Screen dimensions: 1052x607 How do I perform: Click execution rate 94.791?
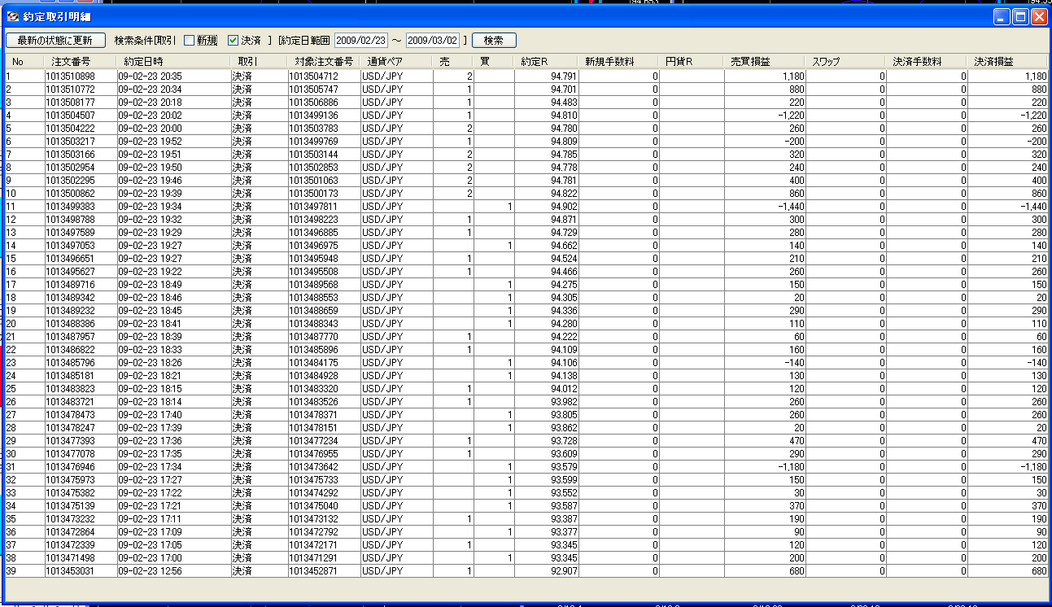click(564, 76)
